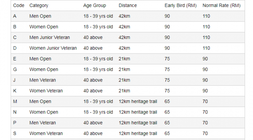The image size is (253, 140).
Task: Select code M row distance cell
Action: pos(138,101)
